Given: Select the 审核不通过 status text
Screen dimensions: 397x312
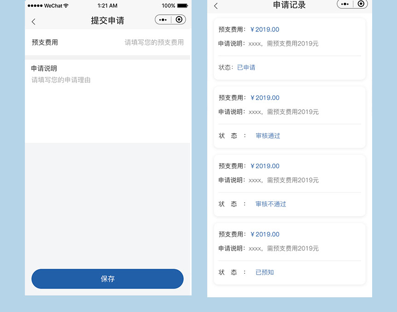Looking at the screenshot, I should [x=271, y=204].
